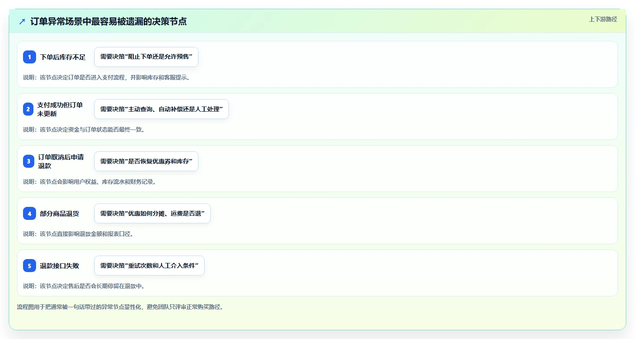635x339 pixels.
Task: Click the title 订单异常场景中最容易被遗漏的决策节点
Action: [109, 21]
